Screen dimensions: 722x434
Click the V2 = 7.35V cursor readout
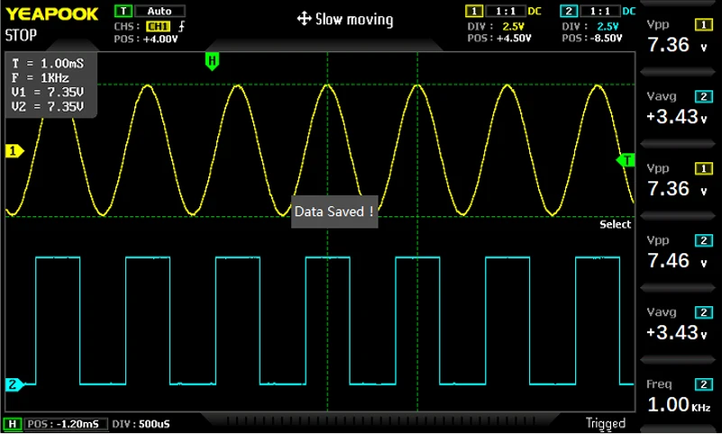click(x=48, y=106)
